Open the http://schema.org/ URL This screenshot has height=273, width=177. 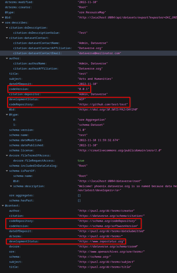[94, 257]
